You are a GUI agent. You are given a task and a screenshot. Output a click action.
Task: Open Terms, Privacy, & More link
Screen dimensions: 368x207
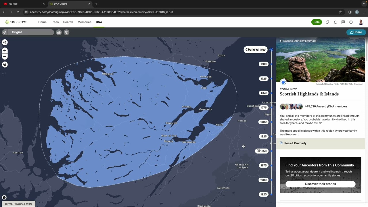coord(18,204)
